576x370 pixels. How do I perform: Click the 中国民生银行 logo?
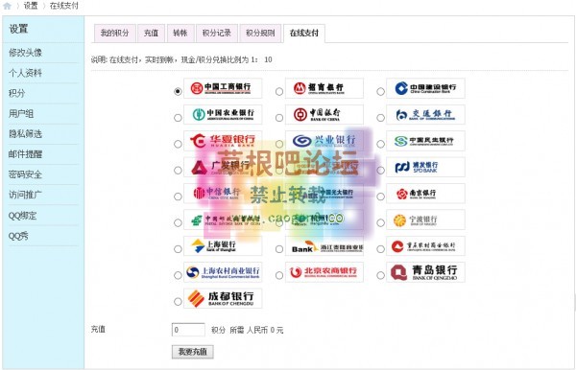coord(425,141)
